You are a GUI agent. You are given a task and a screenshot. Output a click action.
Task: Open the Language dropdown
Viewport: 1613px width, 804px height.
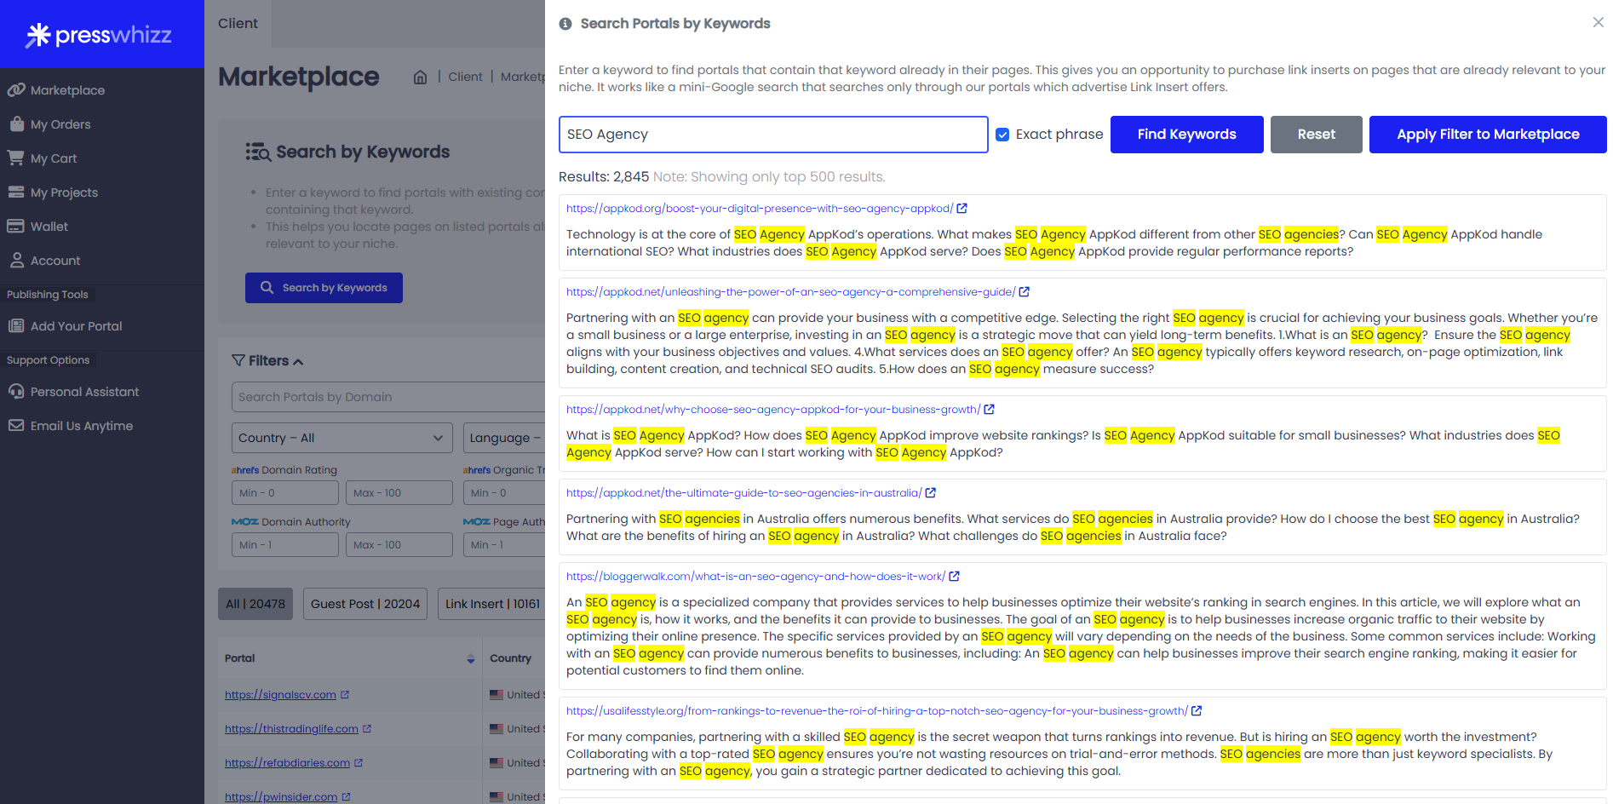click(504, 438)
